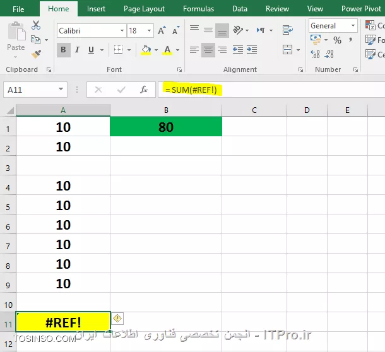The image size is (385, 352).
Task: Open the Calibri font name dropdown
Action: [122, 31]
